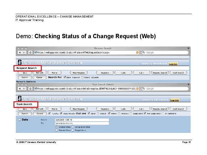Click Refresh button in Task Search toolbar
Viewport: 207px width, 155px height.
(x=40, y=109)
